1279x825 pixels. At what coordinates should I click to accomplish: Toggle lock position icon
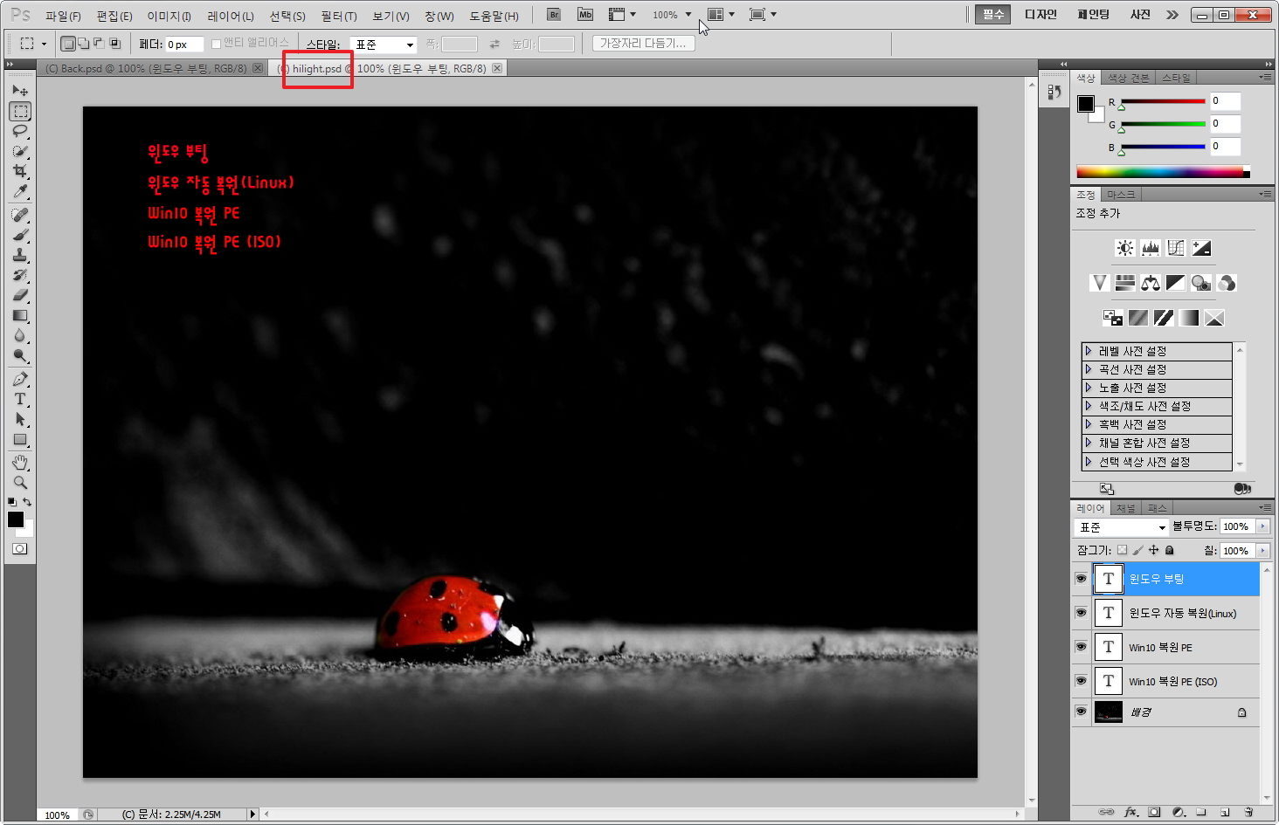pos(1153,550)
